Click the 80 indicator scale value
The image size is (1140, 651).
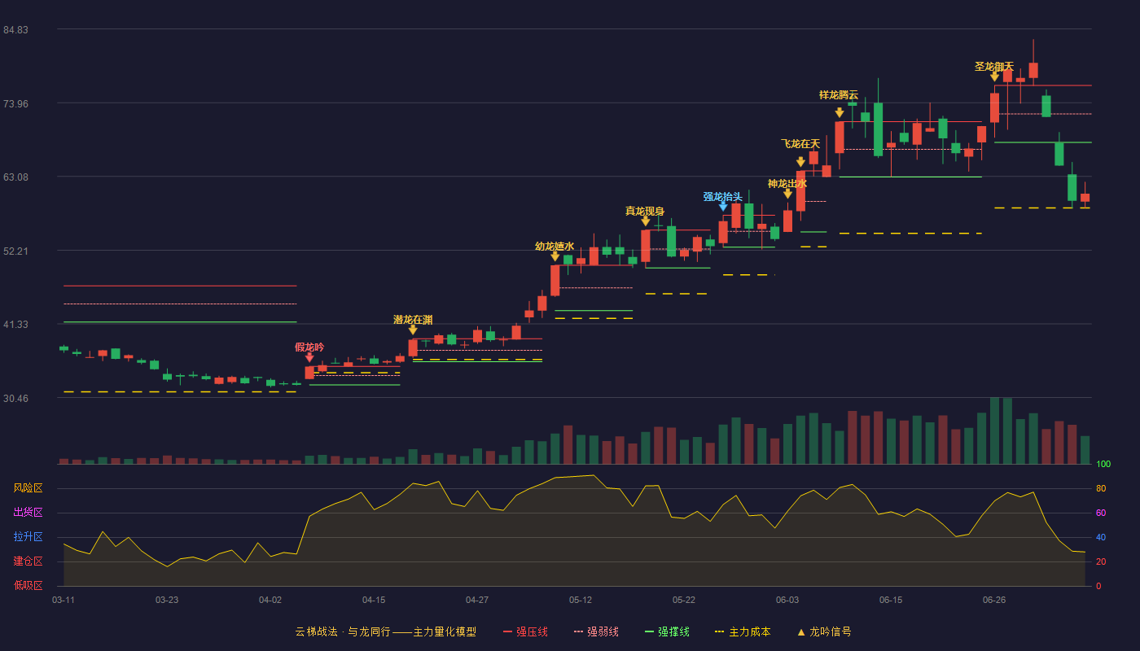[x=1101, y=489]
